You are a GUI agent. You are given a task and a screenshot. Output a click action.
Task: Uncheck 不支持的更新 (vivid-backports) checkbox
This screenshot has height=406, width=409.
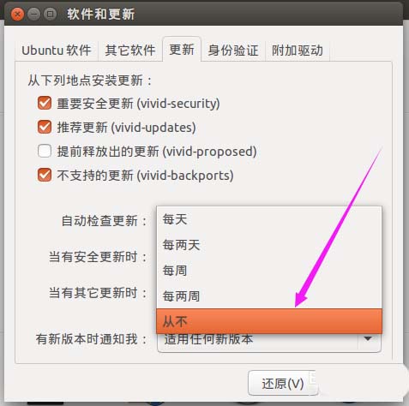point(45,175)
